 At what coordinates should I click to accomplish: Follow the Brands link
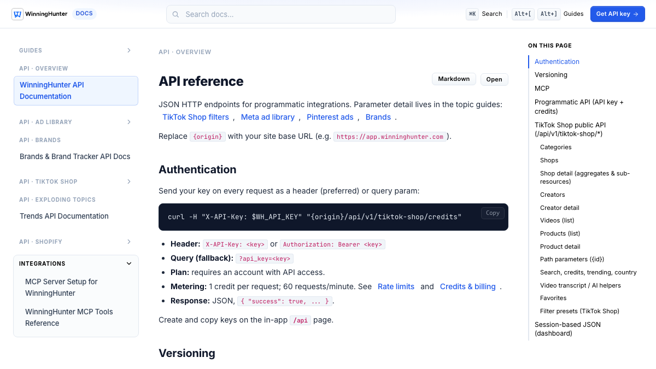pyautogui.click(x=378, y=117)
